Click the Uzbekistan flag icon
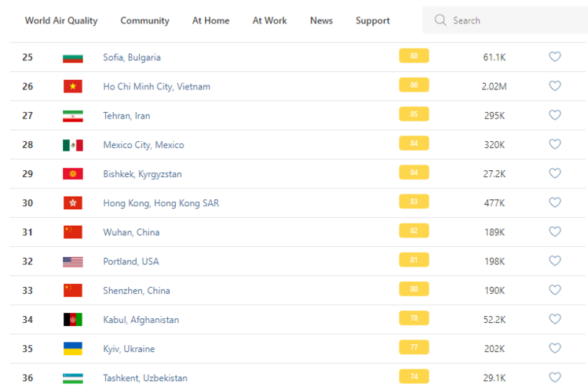The image size is (588, 392). (x=73, y=378)
